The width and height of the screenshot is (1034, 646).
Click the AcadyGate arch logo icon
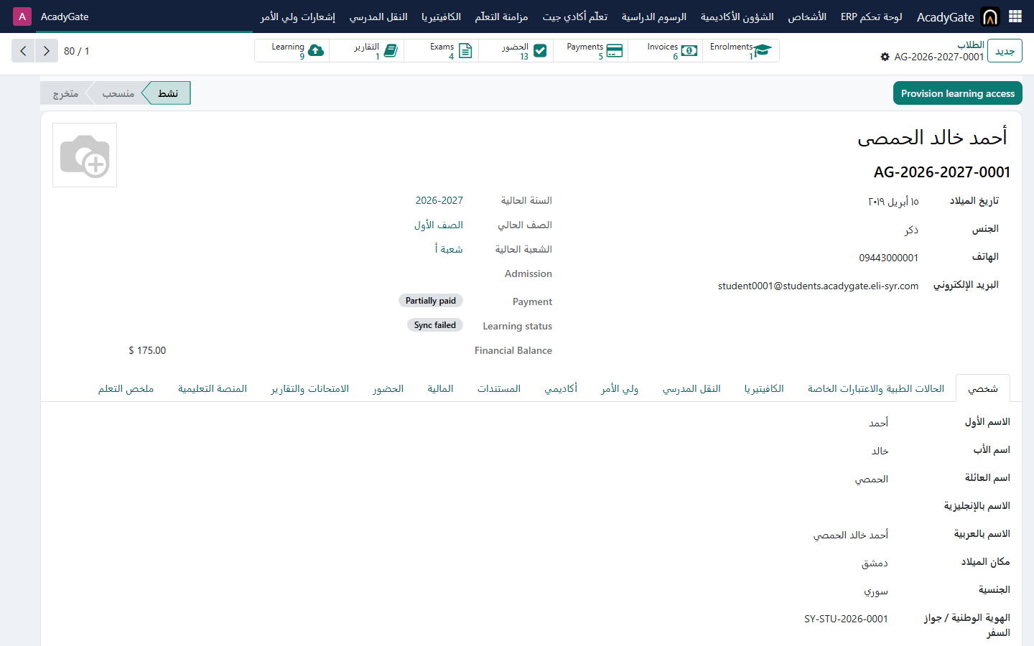990,17
